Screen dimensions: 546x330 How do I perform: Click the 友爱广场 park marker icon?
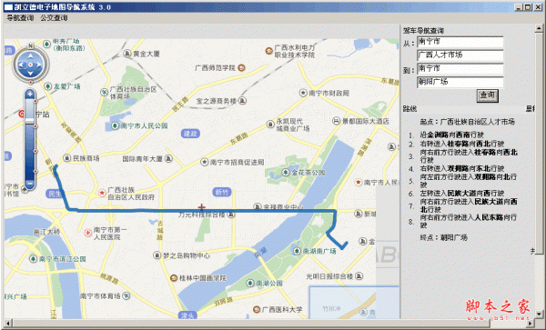[x=47, y=86]
